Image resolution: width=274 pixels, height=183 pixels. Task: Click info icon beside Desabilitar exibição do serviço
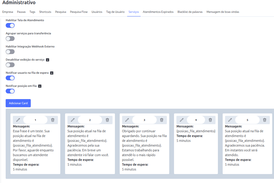[47, 60]
